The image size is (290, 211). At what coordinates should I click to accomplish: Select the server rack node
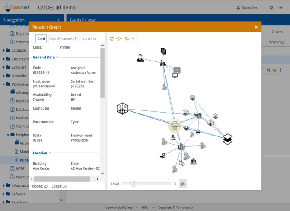(177, 70)
